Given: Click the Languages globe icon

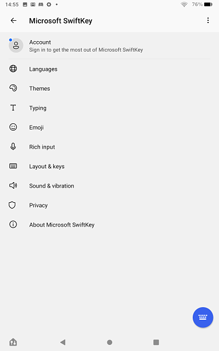Looking at the screenshot, I should tap(13, 69).
